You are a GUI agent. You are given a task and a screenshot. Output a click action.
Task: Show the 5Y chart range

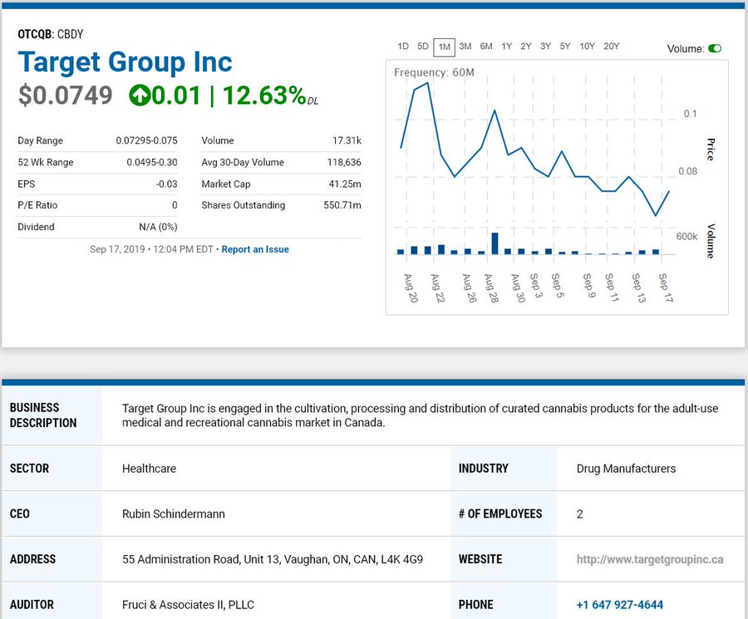(565, 47)
